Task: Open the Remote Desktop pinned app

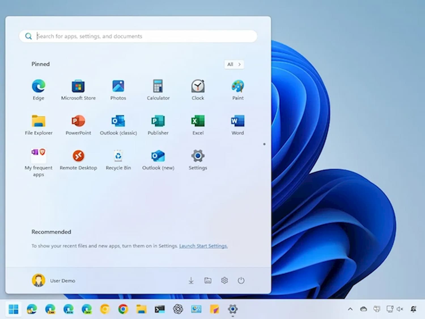Action: tap(78, 159)
